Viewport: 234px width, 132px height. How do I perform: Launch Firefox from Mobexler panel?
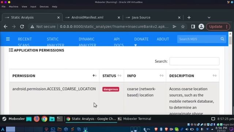(37, 119)
